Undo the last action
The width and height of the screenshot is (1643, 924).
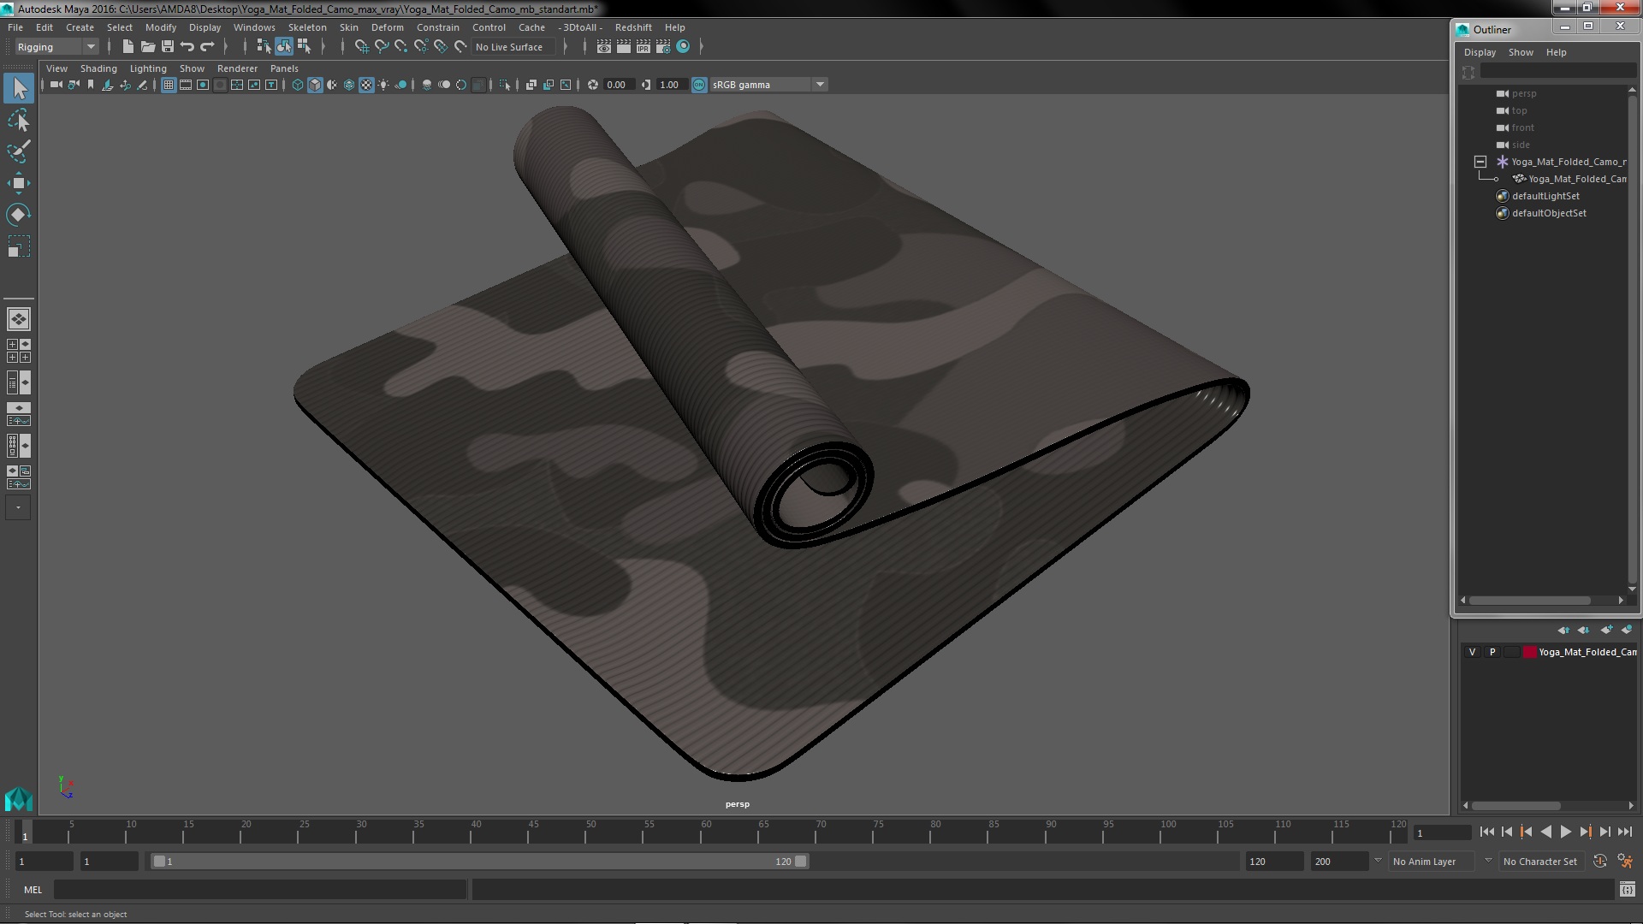point(187,47)
